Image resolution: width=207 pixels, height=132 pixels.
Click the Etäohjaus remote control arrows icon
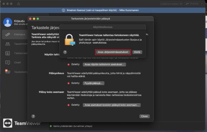(7, 34)
